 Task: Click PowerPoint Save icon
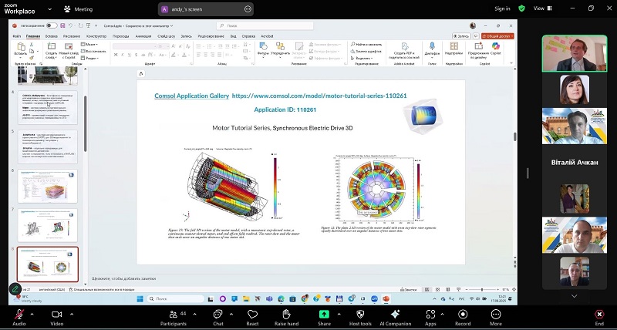pos(62,25)
